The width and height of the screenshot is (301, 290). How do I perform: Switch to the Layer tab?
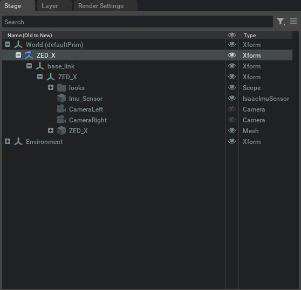(50, 6)
